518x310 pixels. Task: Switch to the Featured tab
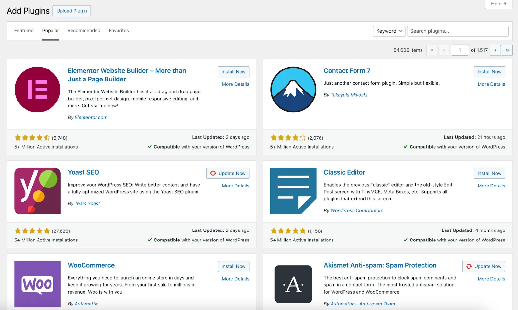point(24,31)
